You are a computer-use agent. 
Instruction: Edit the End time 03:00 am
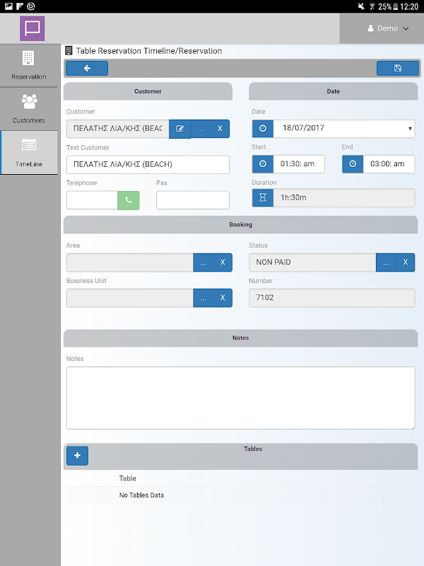tap(389, 164)
